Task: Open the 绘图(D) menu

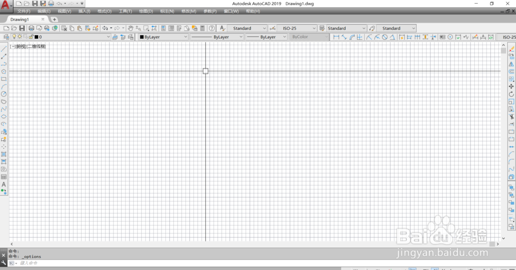Action: (146, 11)
